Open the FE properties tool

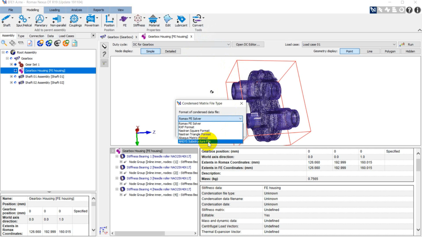[x=124, y=21]
